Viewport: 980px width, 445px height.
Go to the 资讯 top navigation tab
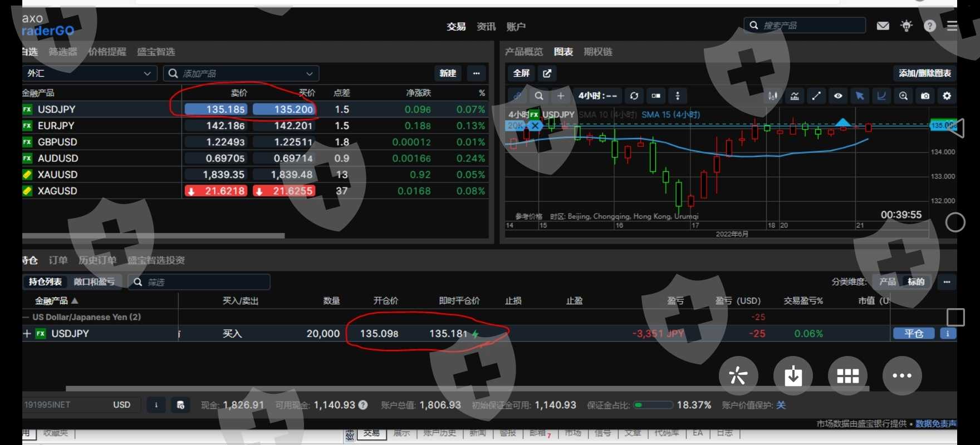(486, 27)
